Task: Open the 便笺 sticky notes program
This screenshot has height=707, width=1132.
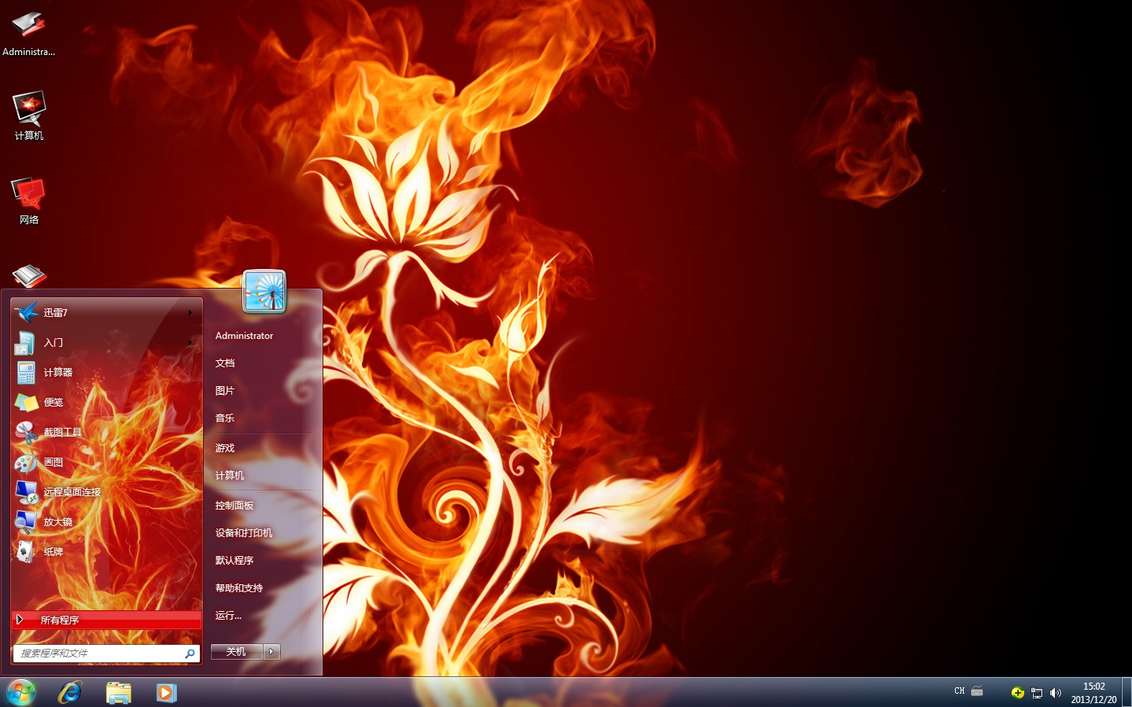Action: [x=105, y=402]
